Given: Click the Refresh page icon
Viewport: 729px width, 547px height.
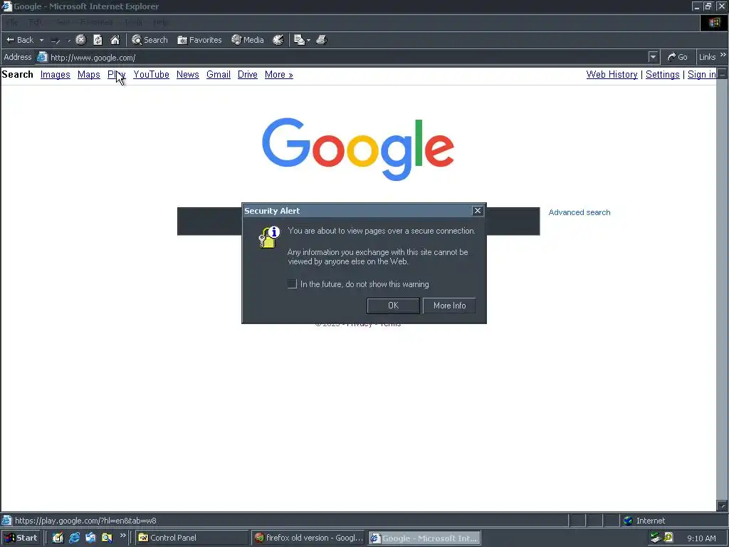Looking at the screenshot, I should pos(98,40).
